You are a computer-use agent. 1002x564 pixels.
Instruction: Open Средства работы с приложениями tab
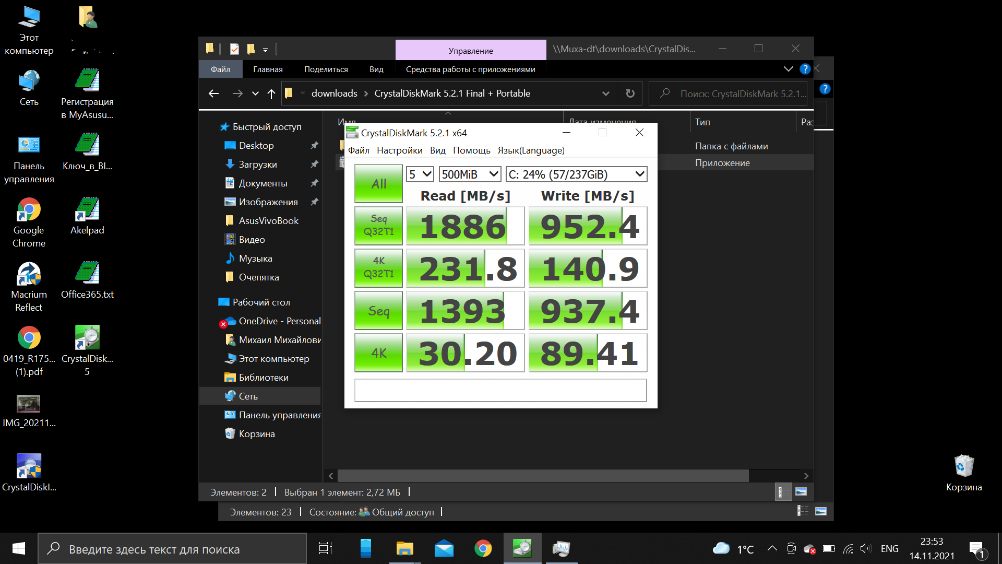coord(471,69)
